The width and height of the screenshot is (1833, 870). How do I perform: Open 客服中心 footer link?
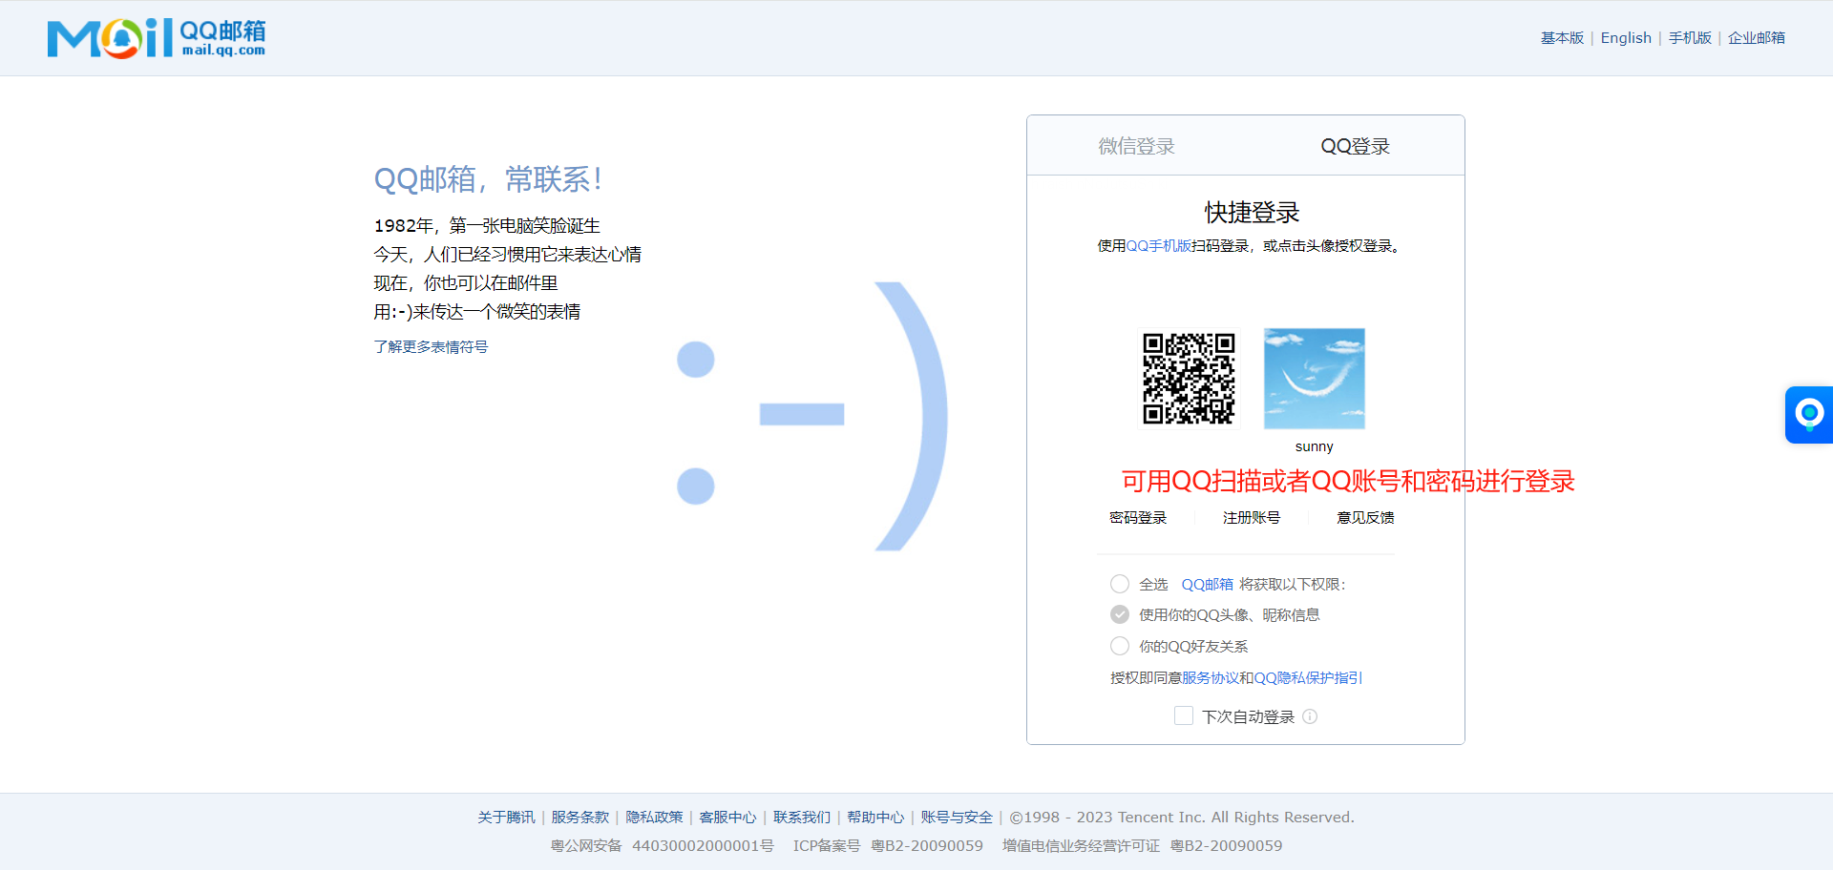pyautogui.click(x=727, y=817)
